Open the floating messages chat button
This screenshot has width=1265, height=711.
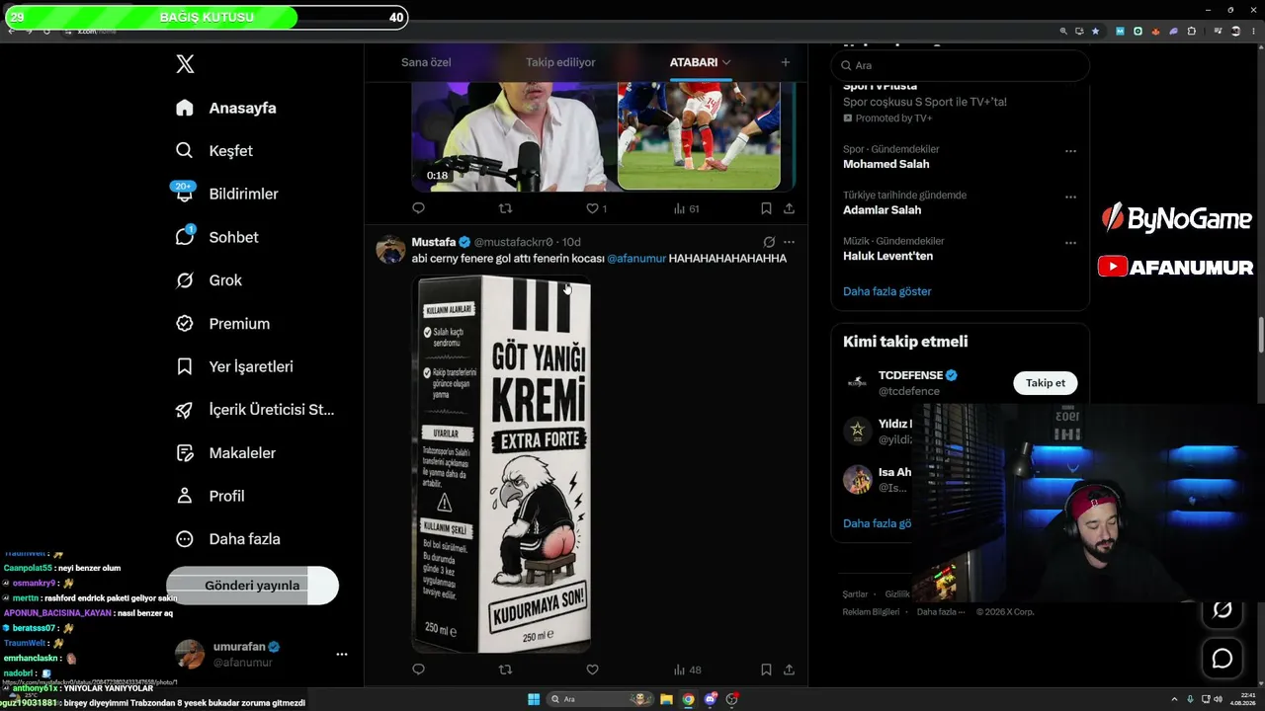[x=1223, y=658]
